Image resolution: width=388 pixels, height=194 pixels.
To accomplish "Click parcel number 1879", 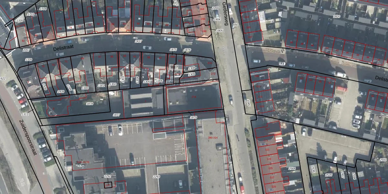I will coord(193,117).
